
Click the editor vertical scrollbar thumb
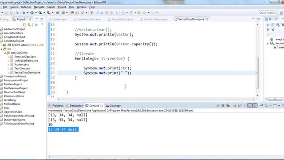click(257, 72)
